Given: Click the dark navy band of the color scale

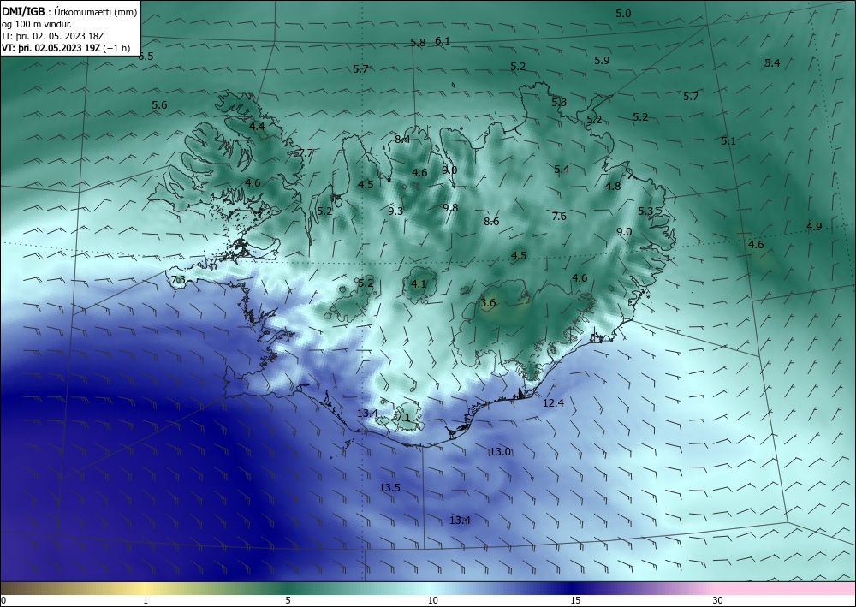Looking at the screenshot, I should point(574,588).
